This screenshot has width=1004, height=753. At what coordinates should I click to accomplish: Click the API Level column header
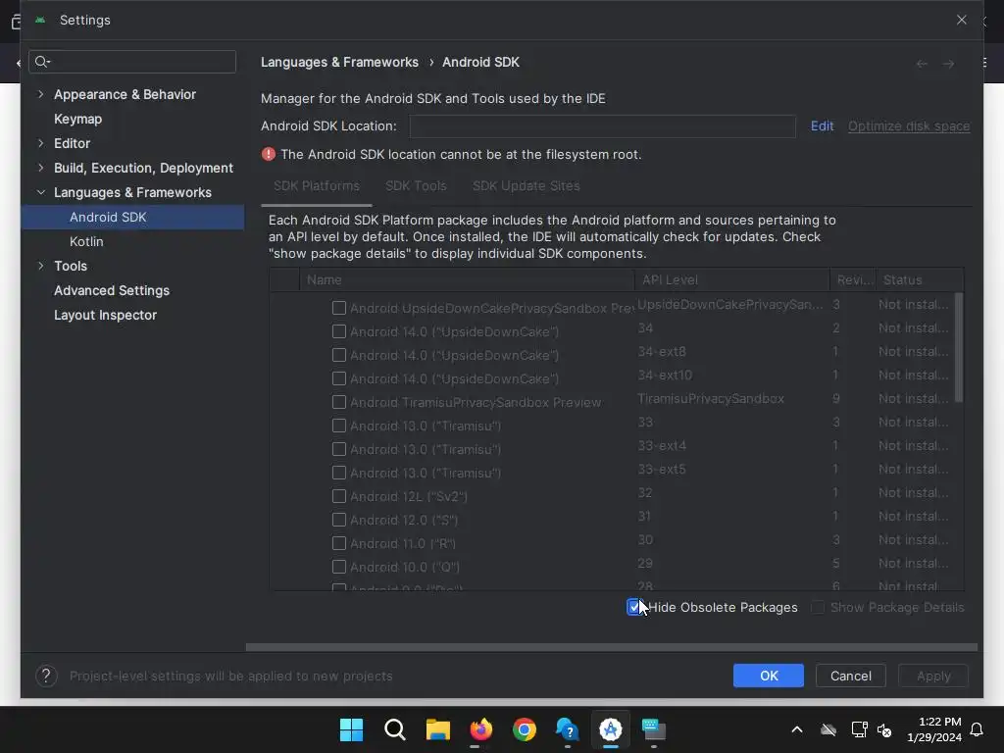731,279
